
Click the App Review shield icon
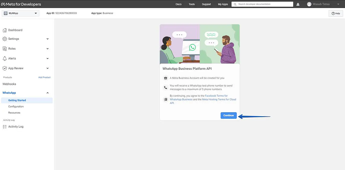tap(5, 68)
